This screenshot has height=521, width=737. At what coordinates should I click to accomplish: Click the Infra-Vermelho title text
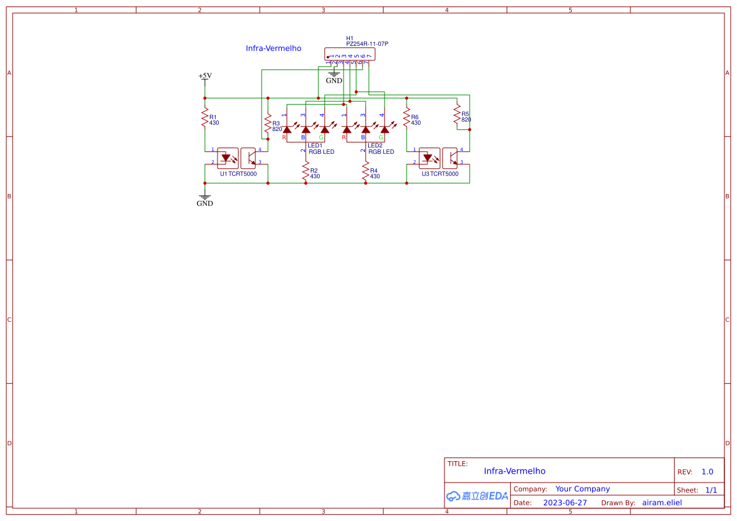coord(514,471)
